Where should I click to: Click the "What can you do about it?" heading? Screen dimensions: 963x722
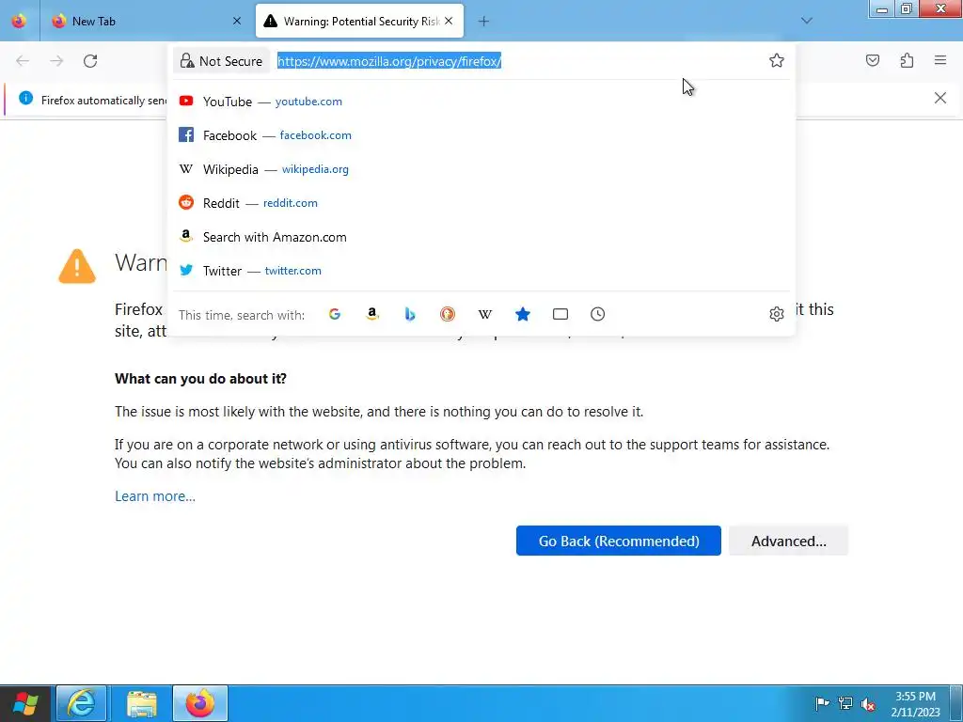click(201, 379)
